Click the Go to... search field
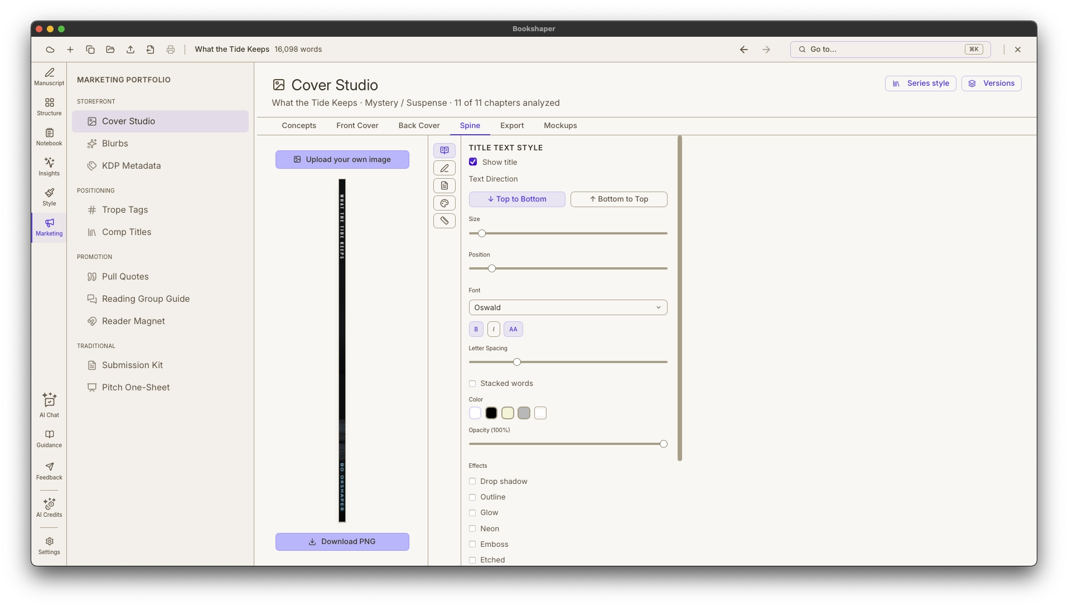 tap(890, 50)
